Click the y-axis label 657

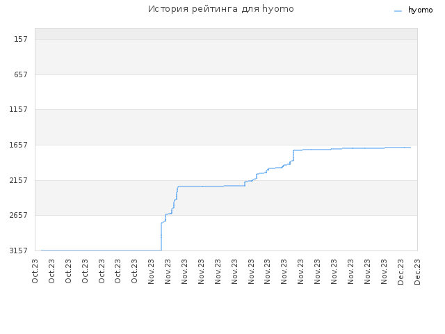pos(21,74)
